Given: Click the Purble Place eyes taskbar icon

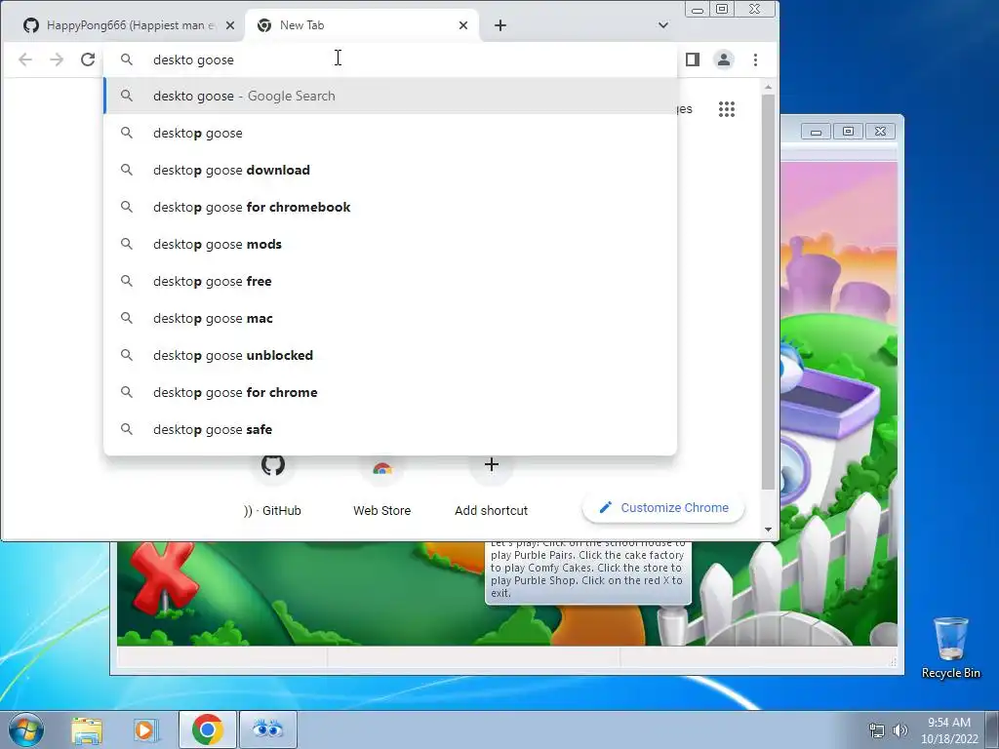Looking at the screenshot, I should pos(267,729).
